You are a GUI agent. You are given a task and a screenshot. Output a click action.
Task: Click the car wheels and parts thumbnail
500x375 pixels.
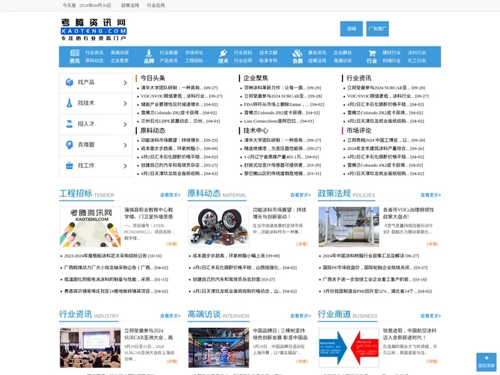click(219, 226)
